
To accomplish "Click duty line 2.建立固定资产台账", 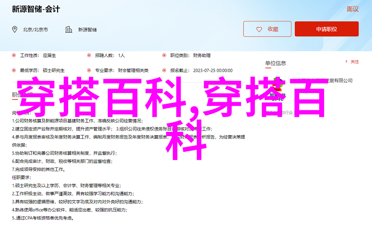I will click(x=62, y=129).
